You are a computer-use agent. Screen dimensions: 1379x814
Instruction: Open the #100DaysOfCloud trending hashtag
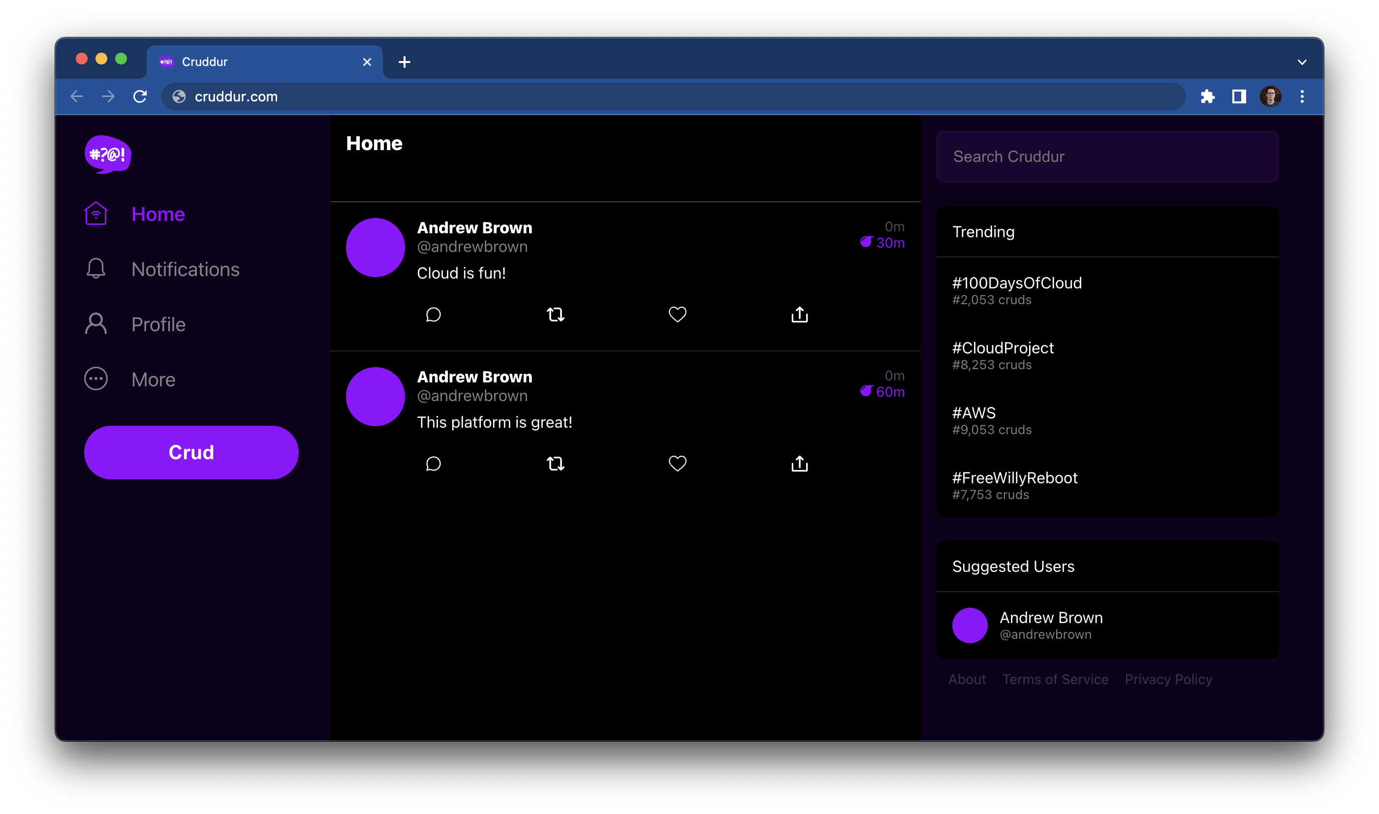pyautogui.click(x=1016, y=283)
